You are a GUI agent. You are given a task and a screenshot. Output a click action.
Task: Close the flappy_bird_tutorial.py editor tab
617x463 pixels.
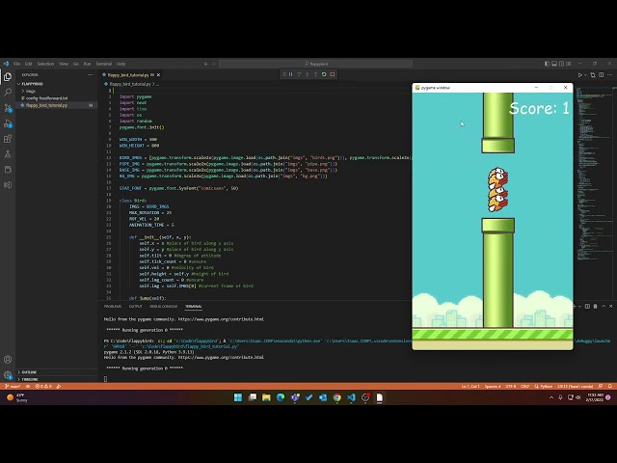[158, 75]
